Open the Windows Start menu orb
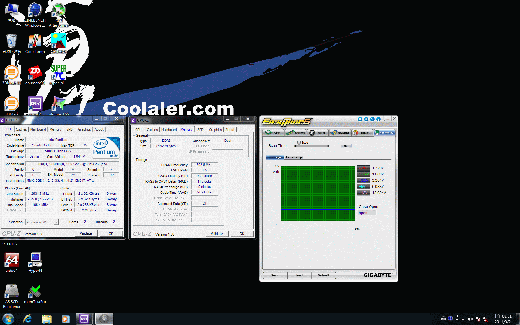Screen dimensions: 520x325 [x=8, y=319]
